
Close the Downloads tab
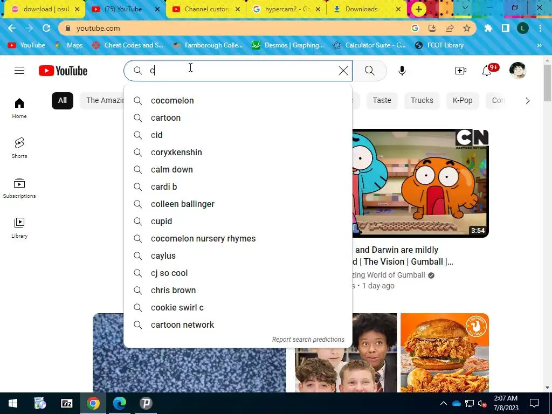(398, 9)
